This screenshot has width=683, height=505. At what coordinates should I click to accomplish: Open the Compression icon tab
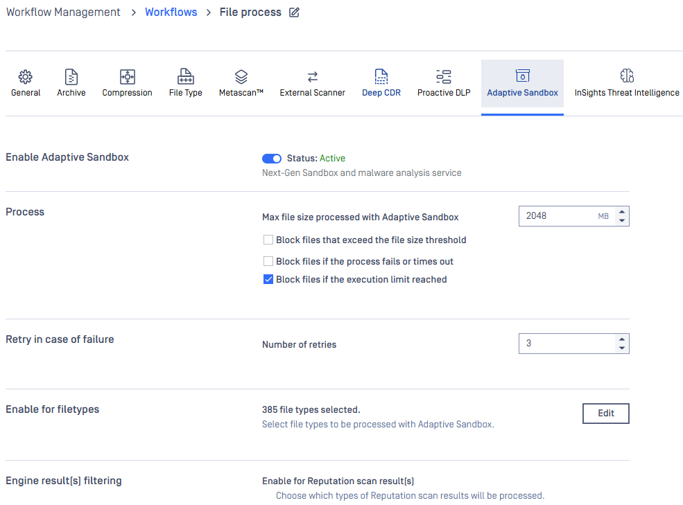pyautogui.click(x=127, y=77)
